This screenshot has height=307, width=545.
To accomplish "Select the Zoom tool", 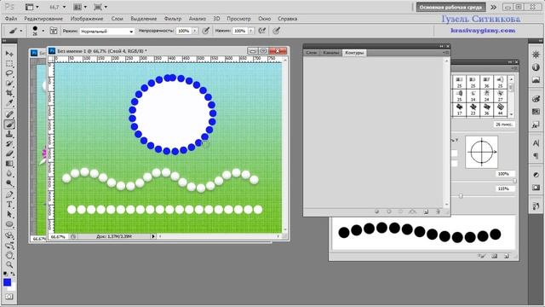I will (9, 265).
